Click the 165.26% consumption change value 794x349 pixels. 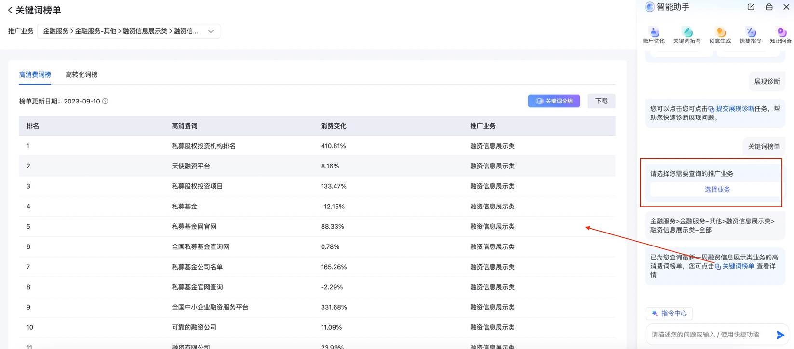[x=334, y=267]
